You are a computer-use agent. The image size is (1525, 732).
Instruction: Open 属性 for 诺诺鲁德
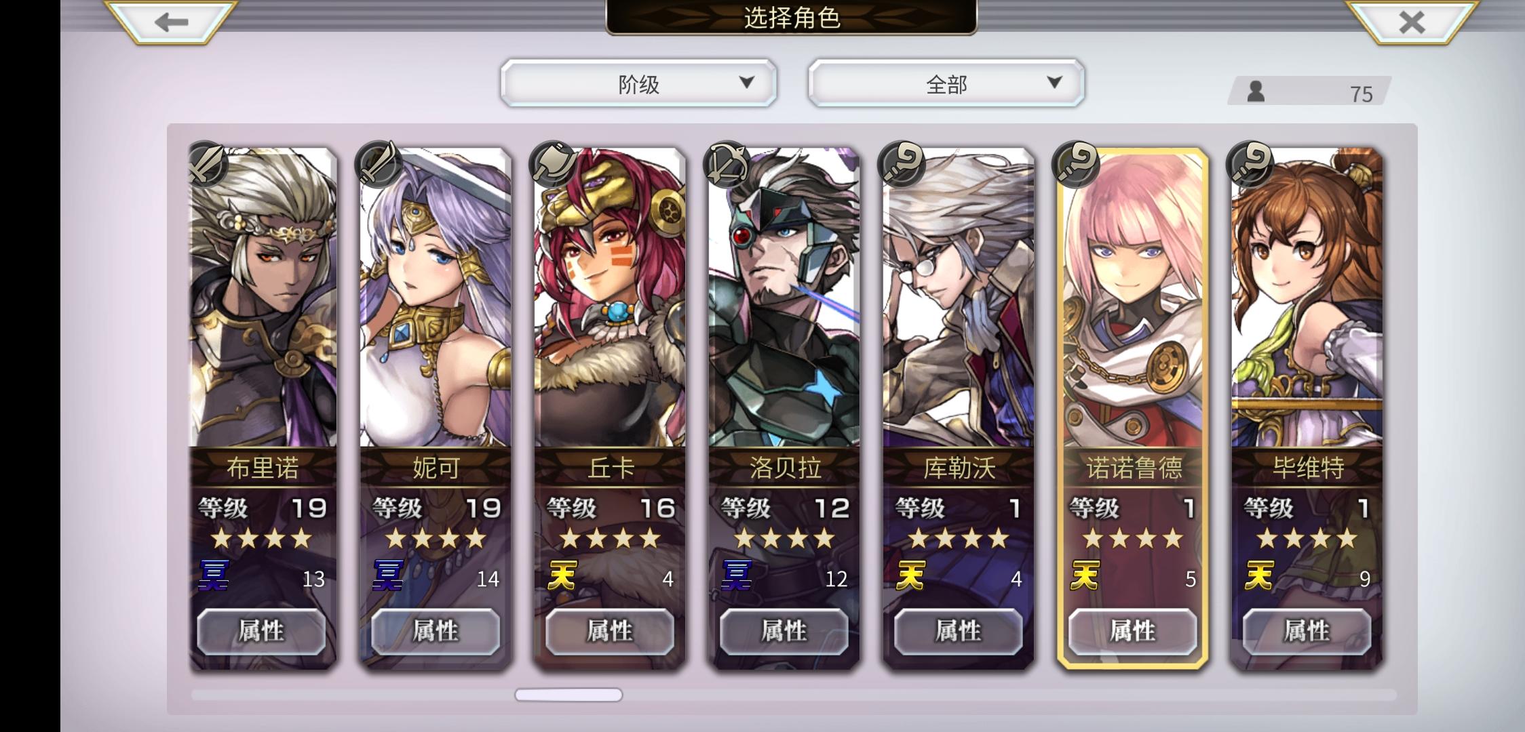(x=1132, y=631)
